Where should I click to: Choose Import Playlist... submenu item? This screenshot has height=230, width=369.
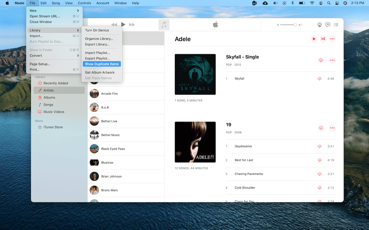(102, 53)
